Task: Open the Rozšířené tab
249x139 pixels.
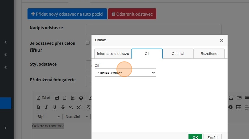Action: 208,54
